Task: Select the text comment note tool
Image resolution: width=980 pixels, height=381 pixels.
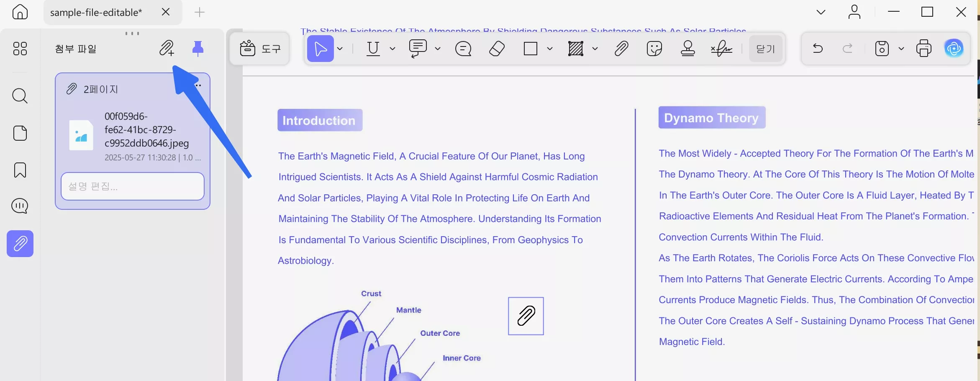Action: (x=418, y=49)
